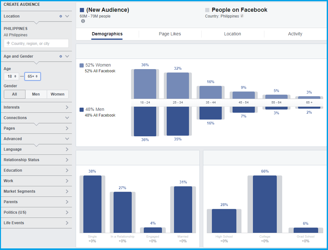Image resolution: width=328 pixels, height=250 pixels.
Task: Open the minimum age 18 dropdown
Action: (11, 76)
